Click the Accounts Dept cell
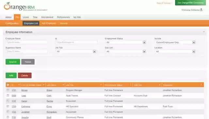The image size is (209, 119). pyautogui.click(x=140, y=96)
